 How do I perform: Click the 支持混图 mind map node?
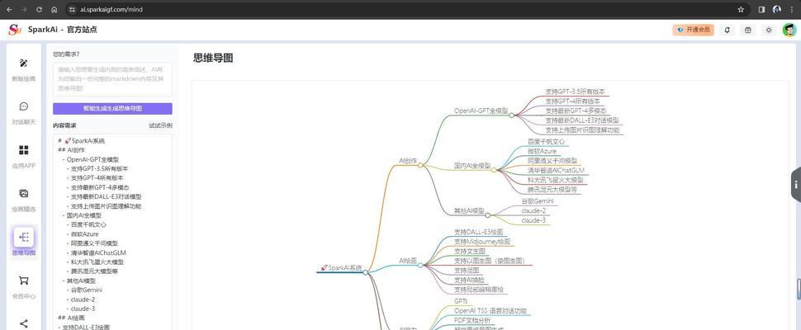(466, 271)
